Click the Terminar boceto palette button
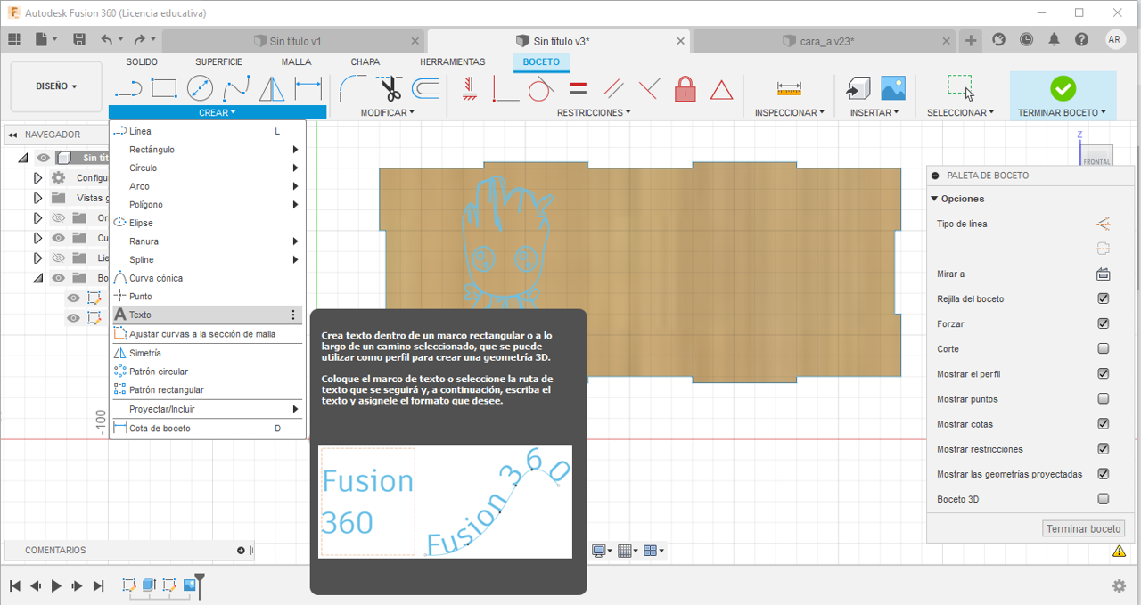 pyautogui.click(x=1083, y=528)
